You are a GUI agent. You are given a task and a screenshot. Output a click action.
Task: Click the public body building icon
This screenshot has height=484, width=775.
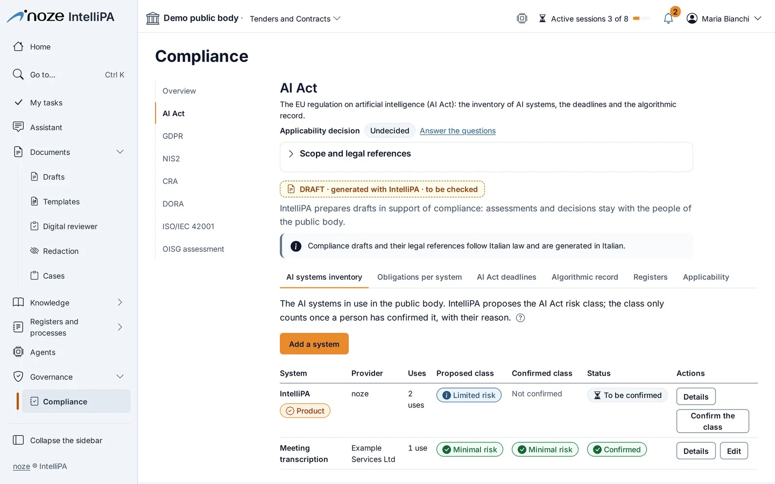pyautogui.click(x=153, y=18)
